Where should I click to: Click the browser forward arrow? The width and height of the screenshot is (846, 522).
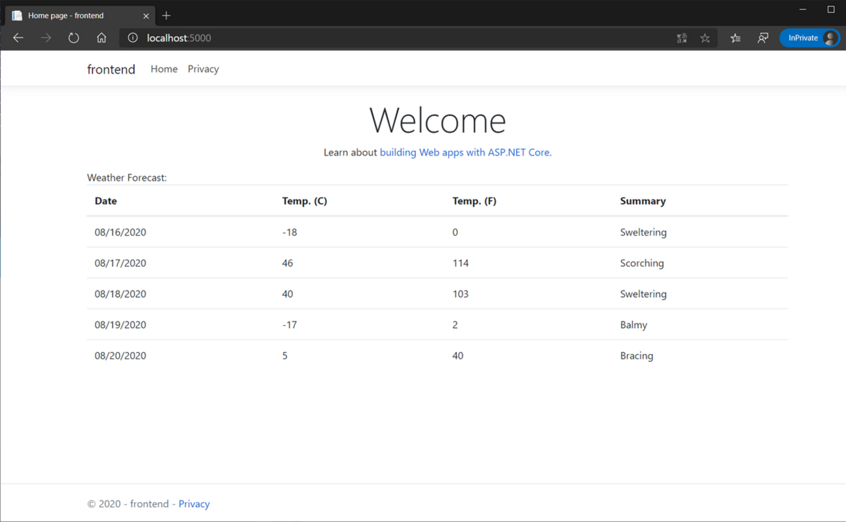(x=46, y=38)
